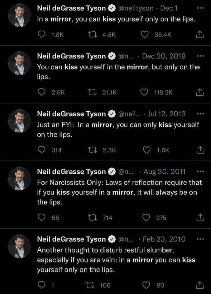This screenshot has height=294, width=211.
Task: Reply to the Jul 12, 2013 tweet
Action: click(41, 150)
